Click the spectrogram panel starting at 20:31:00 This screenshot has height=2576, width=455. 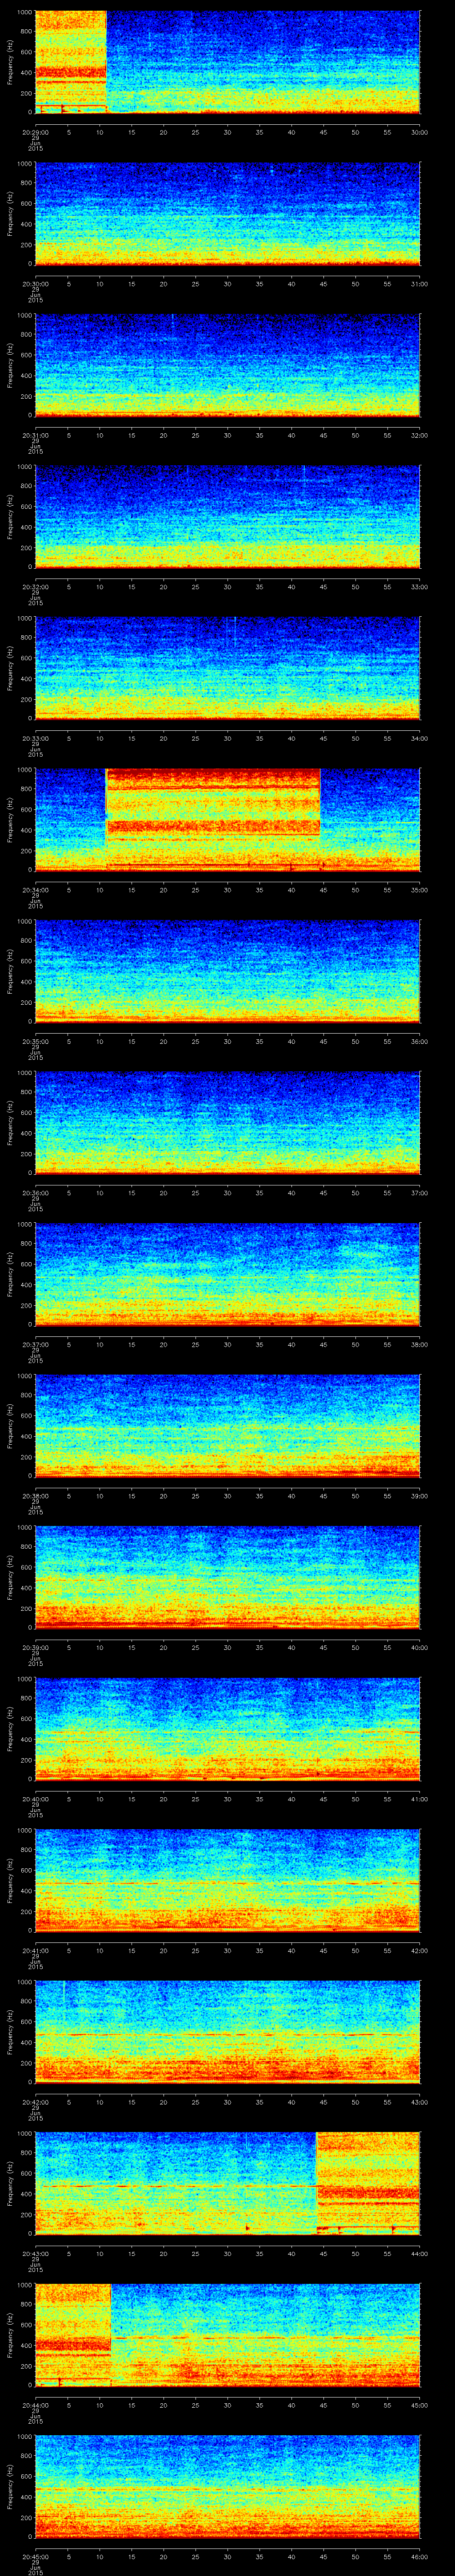228,365
